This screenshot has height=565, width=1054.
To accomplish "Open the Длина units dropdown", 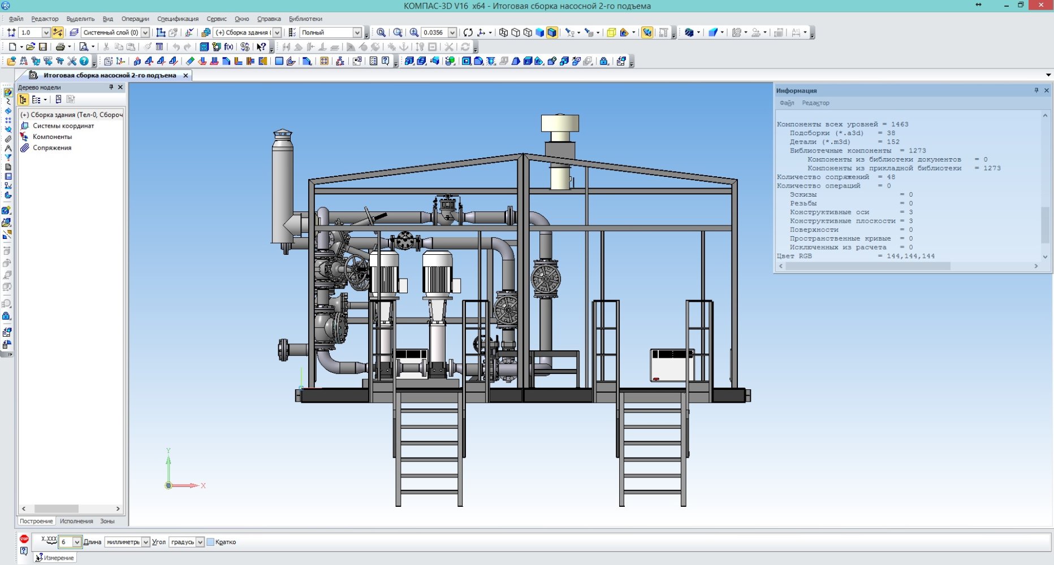I will coord(145,542).
